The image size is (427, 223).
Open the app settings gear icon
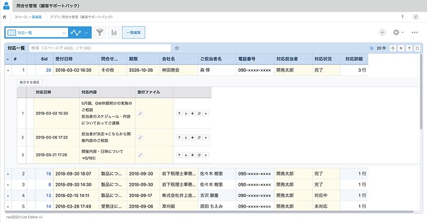point(396,32)
